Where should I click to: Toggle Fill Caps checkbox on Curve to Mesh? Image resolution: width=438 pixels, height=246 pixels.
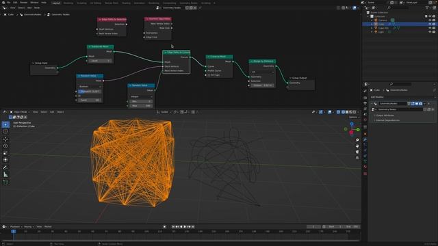pyautogui.click(x=209, y=75)
